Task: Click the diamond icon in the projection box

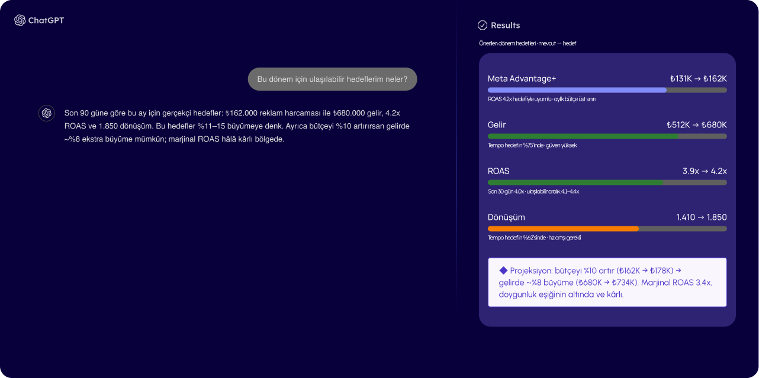Action: pos(504,270)
